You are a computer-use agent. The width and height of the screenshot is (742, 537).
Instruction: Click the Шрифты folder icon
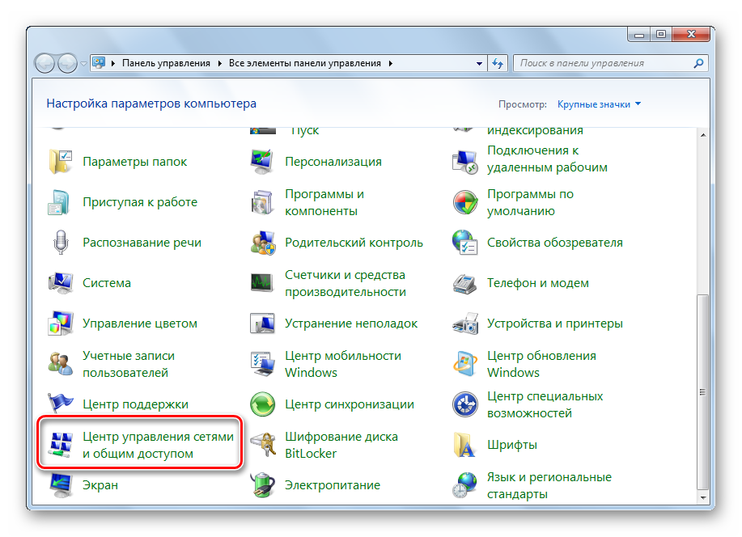point(466,444)
